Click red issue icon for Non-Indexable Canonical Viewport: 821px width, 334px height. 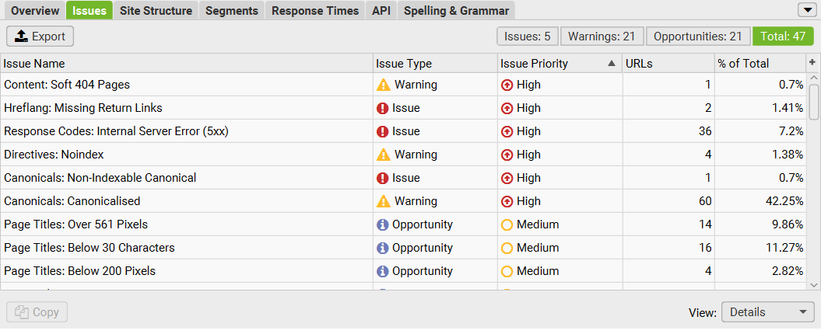(x=382, y=178)
